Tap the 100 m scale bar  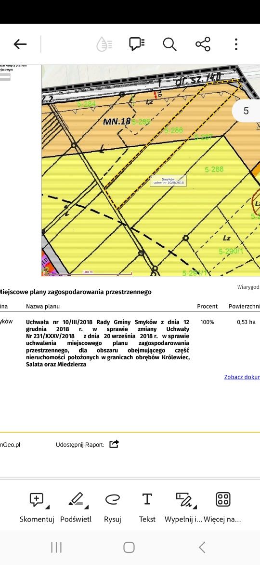(87, 273)
